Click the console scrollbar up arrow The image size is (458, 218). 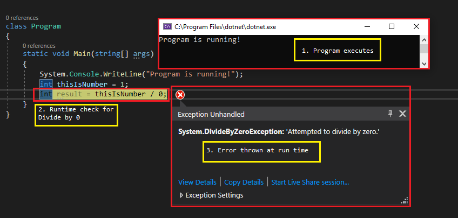click(x=424, y=40)
